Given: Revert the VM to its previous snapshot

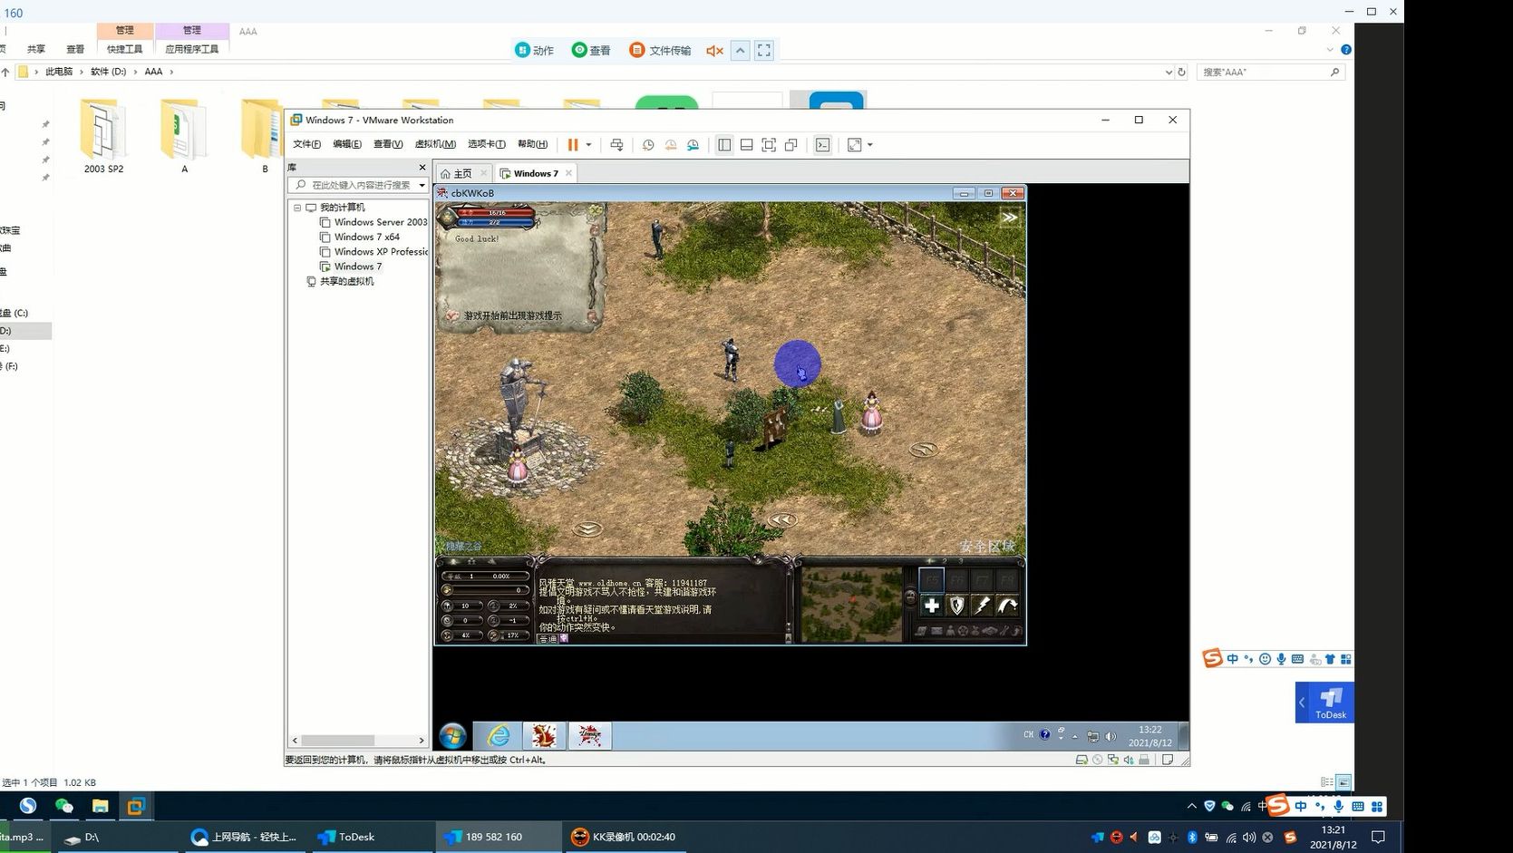Looking at the screenshot, I should (671, 145).
